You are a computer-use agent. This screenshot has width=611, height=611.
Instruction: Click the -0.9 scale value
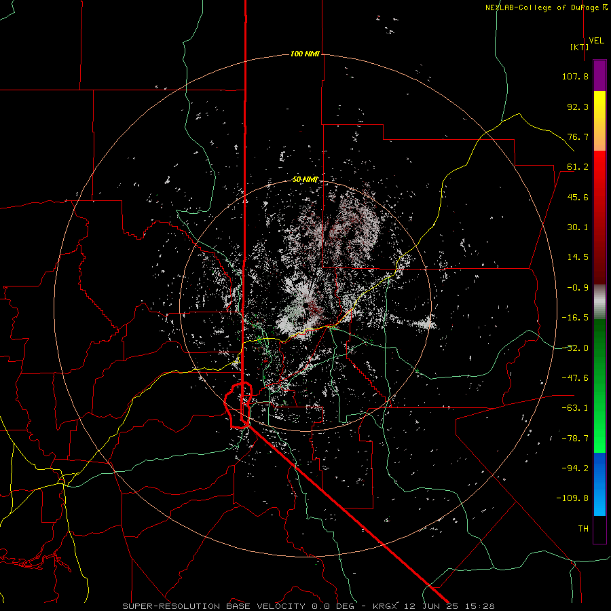pos(578,288)
